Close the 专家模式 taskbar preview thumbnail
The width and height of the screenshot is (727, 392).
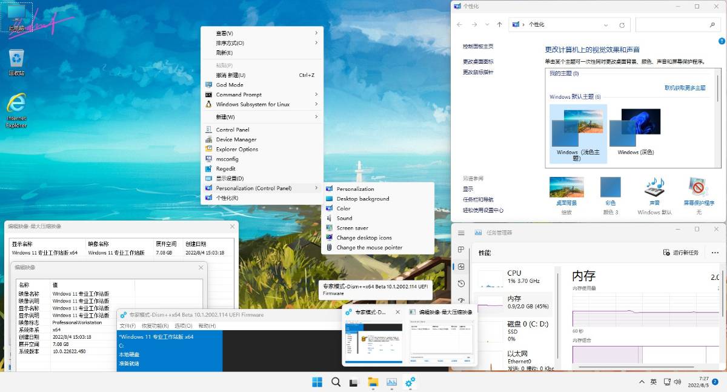point(397,311)
